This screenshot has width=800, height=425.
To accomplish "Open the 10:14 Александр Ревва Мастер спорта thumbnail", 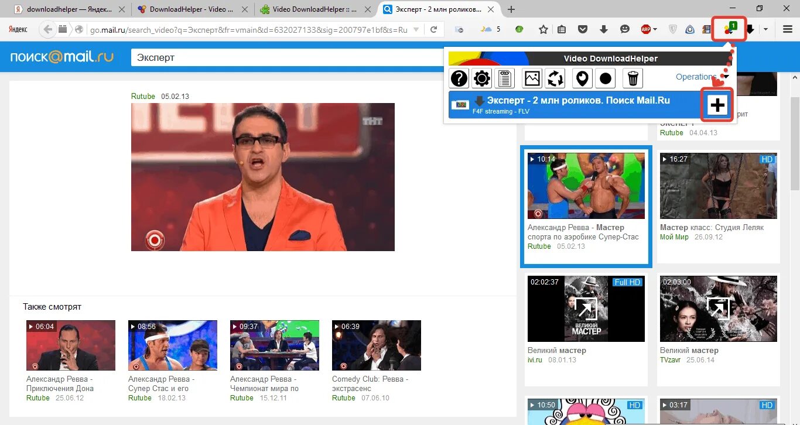I will (x=586, y=186).
